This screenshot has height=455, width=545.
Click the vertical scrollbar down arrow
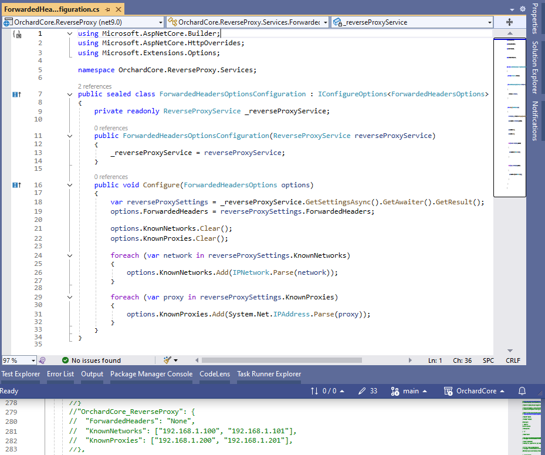pos(510,350)
